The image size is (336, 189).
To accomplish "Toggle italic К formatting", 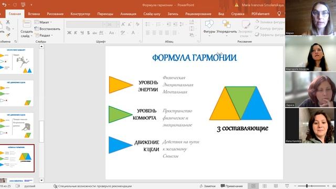I will 76,33.
